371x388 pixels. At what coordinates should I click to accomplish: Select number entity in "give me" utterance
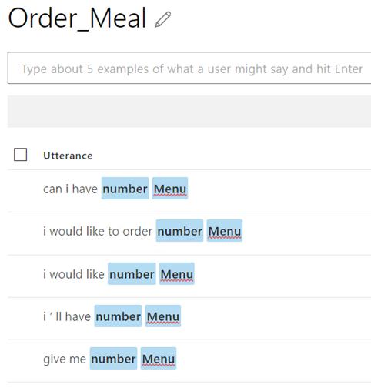[x=113, y=358]
